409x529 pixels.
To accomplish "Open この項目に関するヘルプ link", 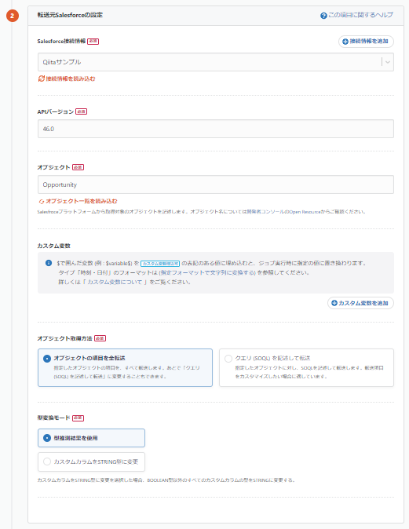I will 361,15.
